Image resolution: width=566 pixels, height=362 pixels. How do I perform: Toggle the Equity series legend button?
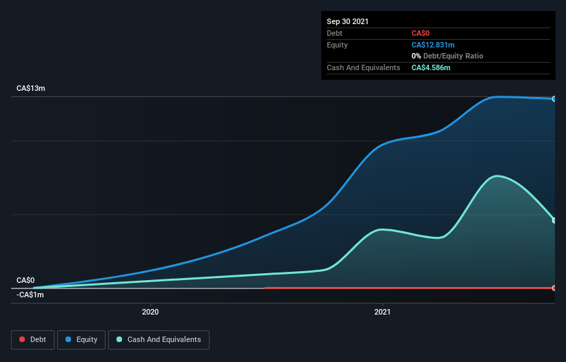[81, 340]
